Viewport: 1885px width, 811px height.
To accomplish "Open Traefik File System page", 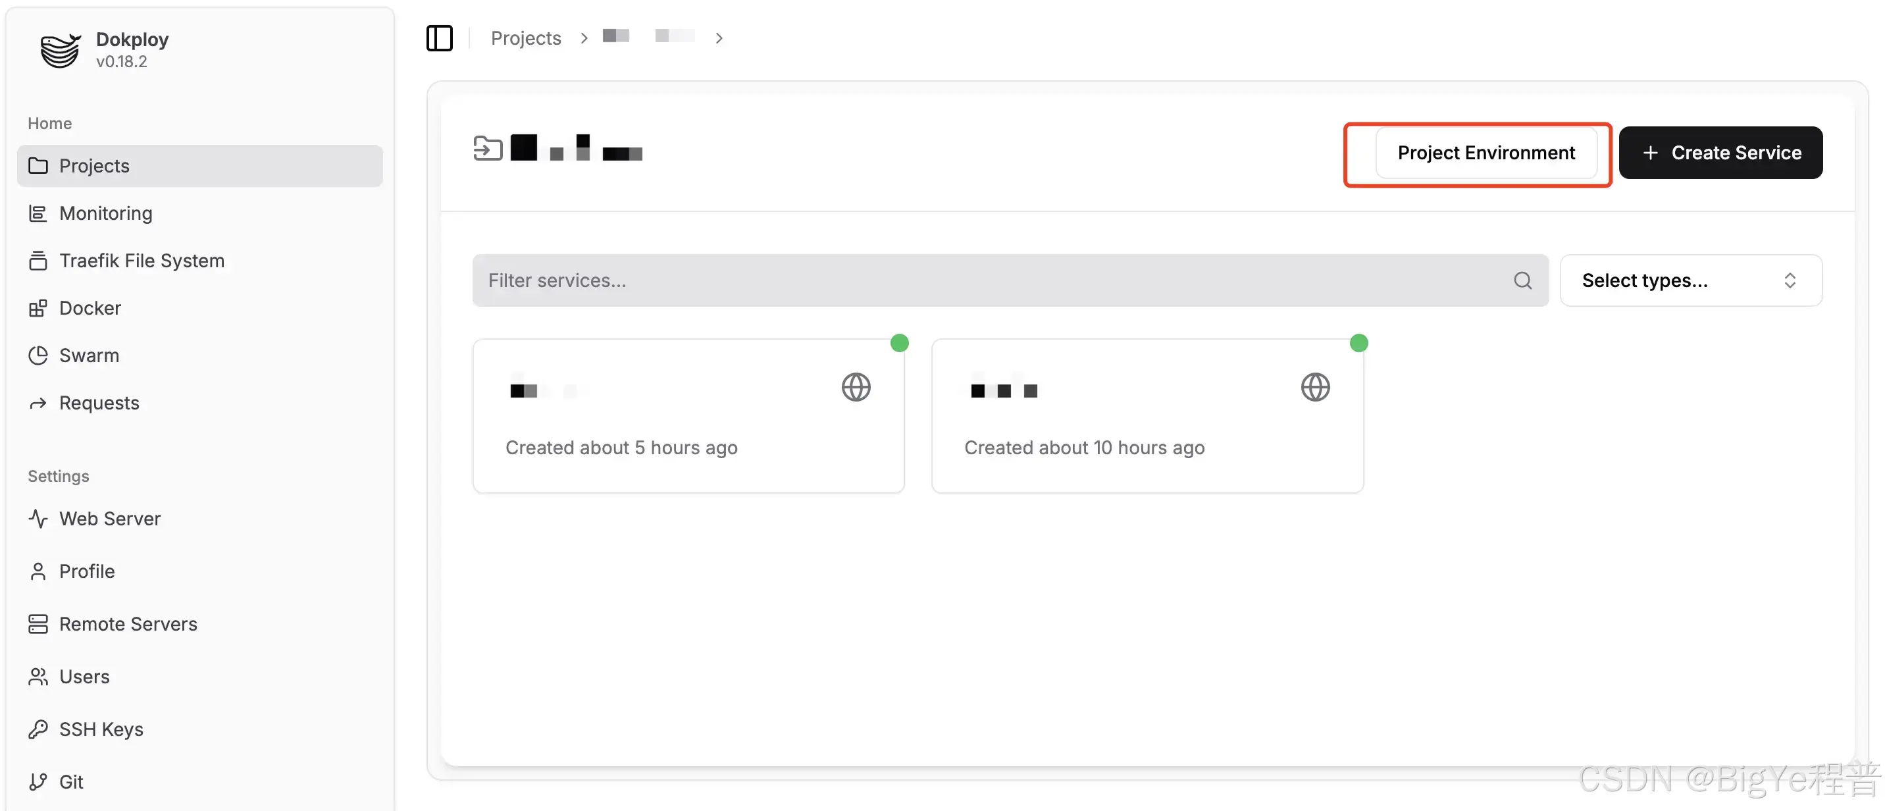I will pyautogui.click(x=142, y=261).
